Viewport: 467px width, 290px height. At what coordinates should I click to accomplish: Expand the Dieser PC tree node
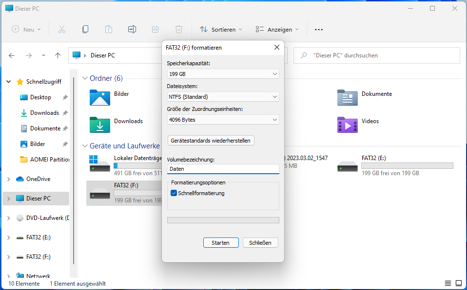click(9, 199)
